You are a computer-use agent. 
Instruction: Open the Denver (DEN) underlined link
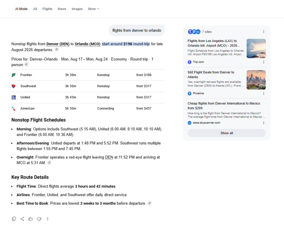click(58, 44)
